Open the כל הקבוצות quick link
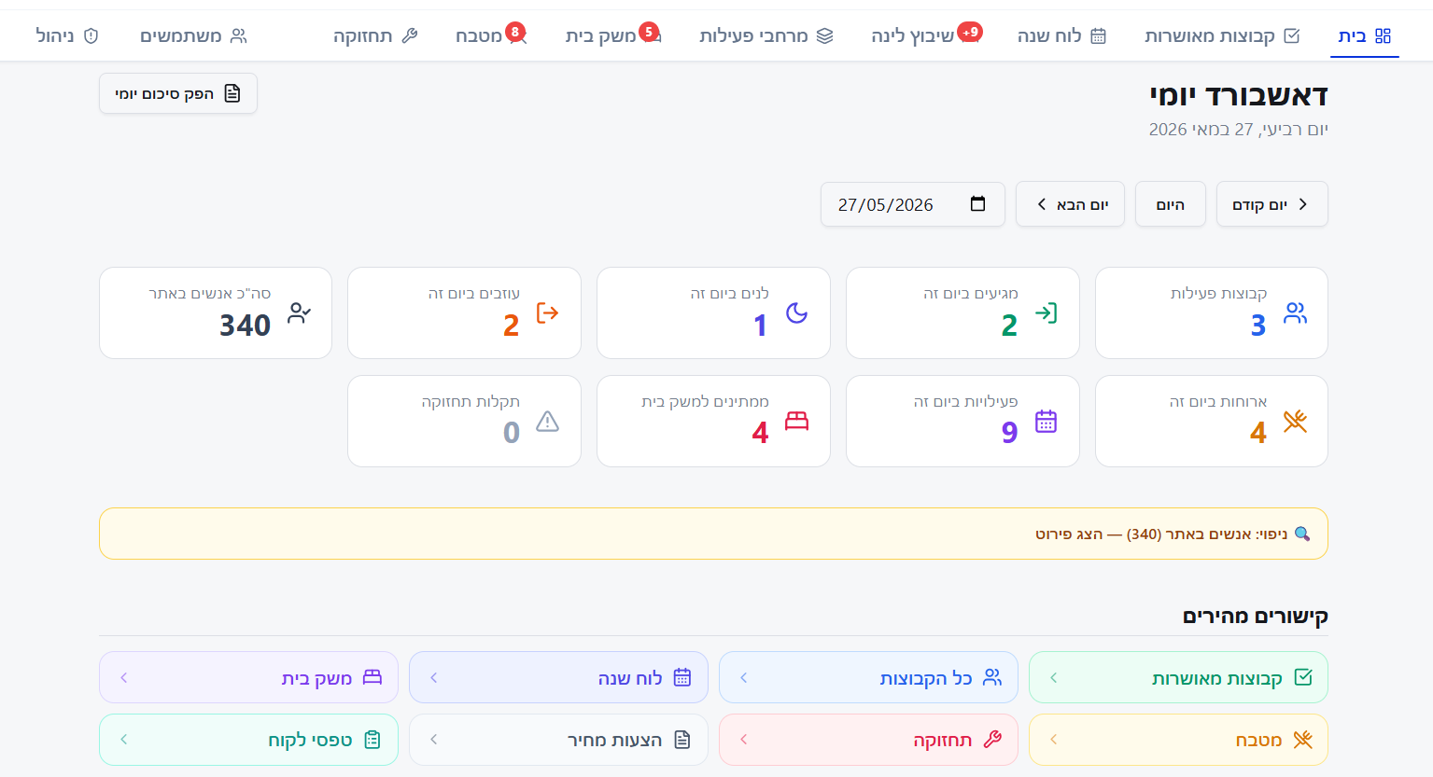The height and width of the screenshot is (777, 1433). 868,677
